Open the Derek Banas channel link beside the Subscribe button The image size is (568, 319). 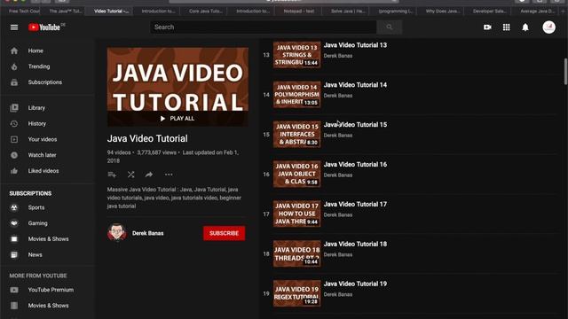tap(148, 233)
